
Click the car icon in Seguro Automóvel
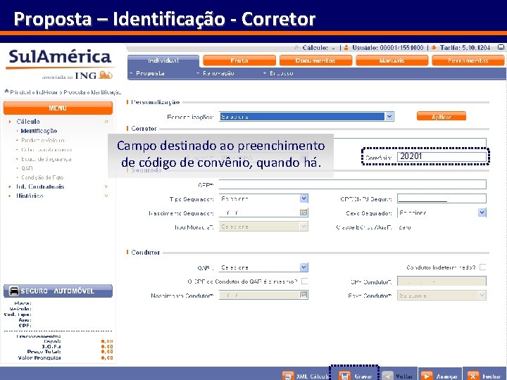[14, 291]
